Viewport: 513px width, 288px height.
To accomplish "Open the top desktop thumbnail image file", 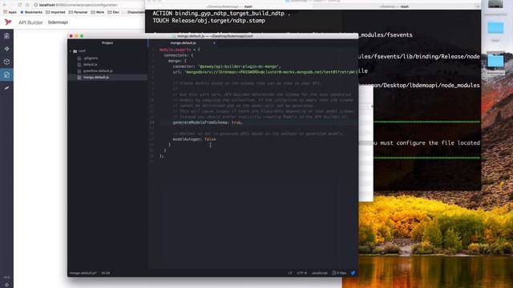I will [x=495, y=5].
